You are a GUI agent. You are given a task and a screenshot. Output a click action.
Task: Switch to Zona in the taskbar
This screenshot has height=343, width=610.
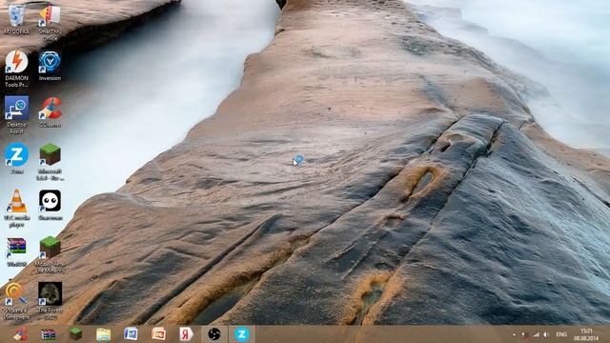pos(241,334)
